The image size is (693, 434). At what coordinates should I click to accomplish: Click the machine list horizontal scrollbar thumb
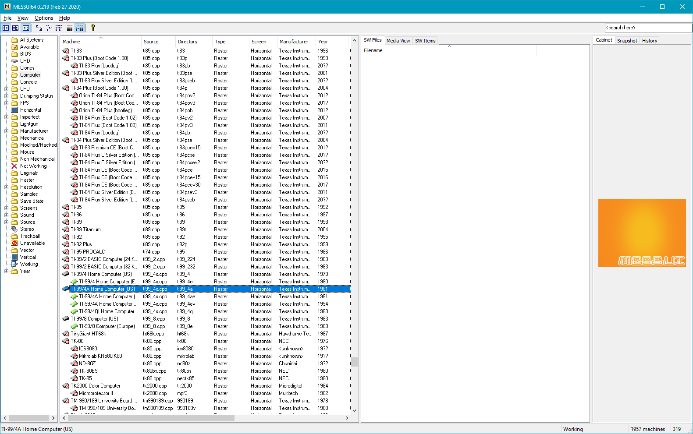point(151,418)
